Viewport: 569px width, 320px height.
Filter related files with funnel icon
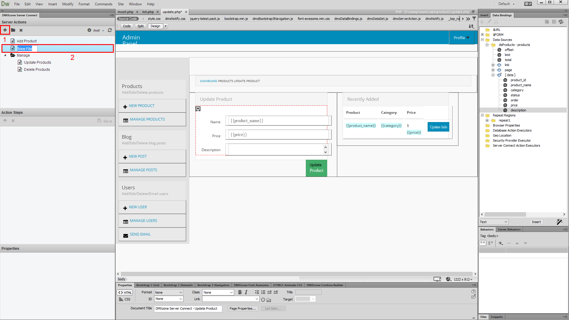474,19
